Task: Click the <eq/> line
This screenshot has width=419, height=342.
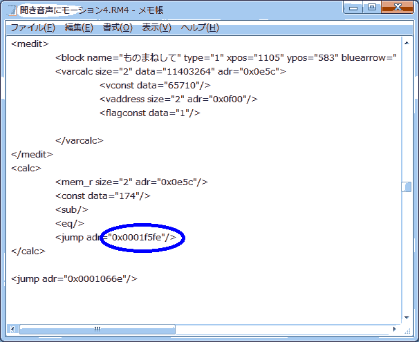Action: pos(70,224)
